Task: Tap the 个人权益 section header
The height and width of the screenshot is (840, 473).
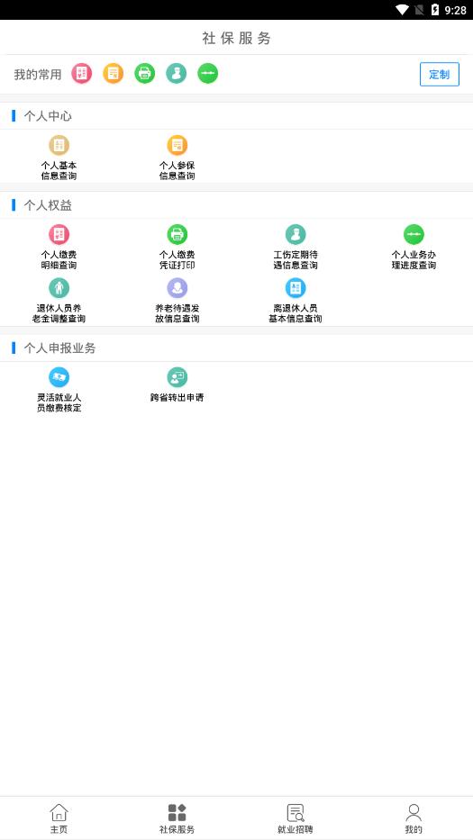Action: pyautogui.click(x=48, y=205)
